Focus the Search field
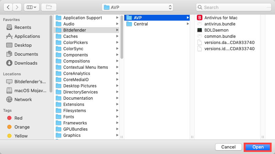 [x=234, y=7]
